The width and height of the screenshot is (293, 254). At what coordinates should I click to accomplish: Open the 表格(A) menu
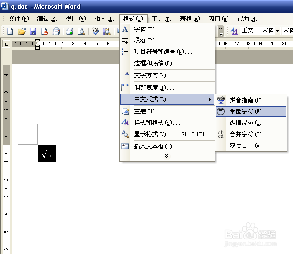tap(190, 19)
